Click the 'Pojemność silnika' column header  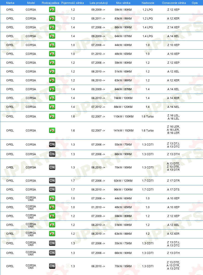72,3
